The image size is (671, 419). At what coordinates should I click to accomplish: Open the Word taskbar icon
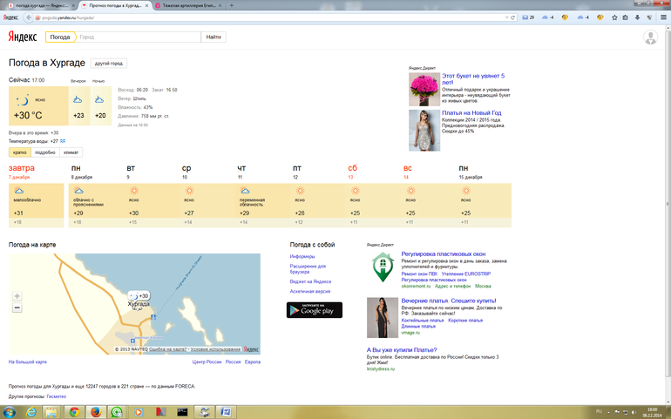tap(226, 412)
